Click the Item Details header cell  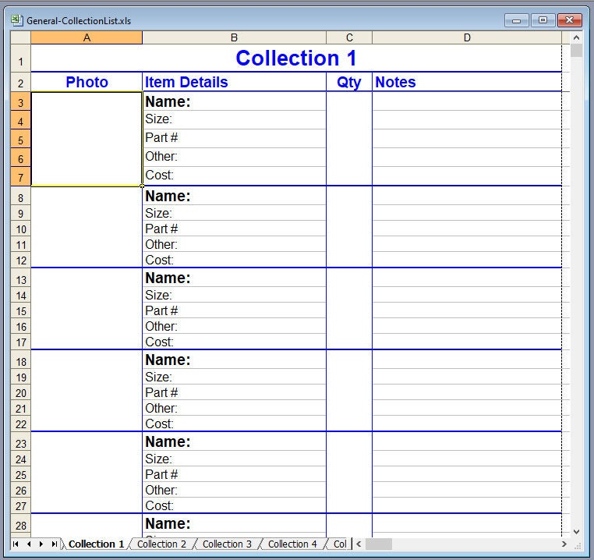(234, 82)
